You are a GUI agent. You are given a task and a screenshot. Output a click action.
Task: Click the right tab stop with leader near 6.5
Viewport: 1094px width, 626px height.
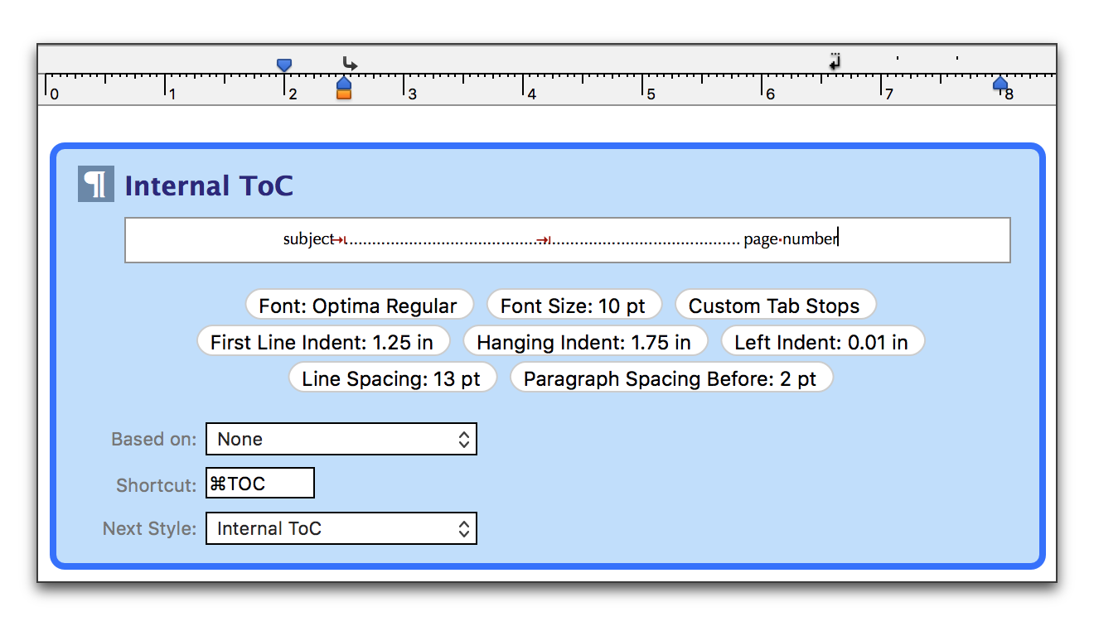tap(835, 62)
